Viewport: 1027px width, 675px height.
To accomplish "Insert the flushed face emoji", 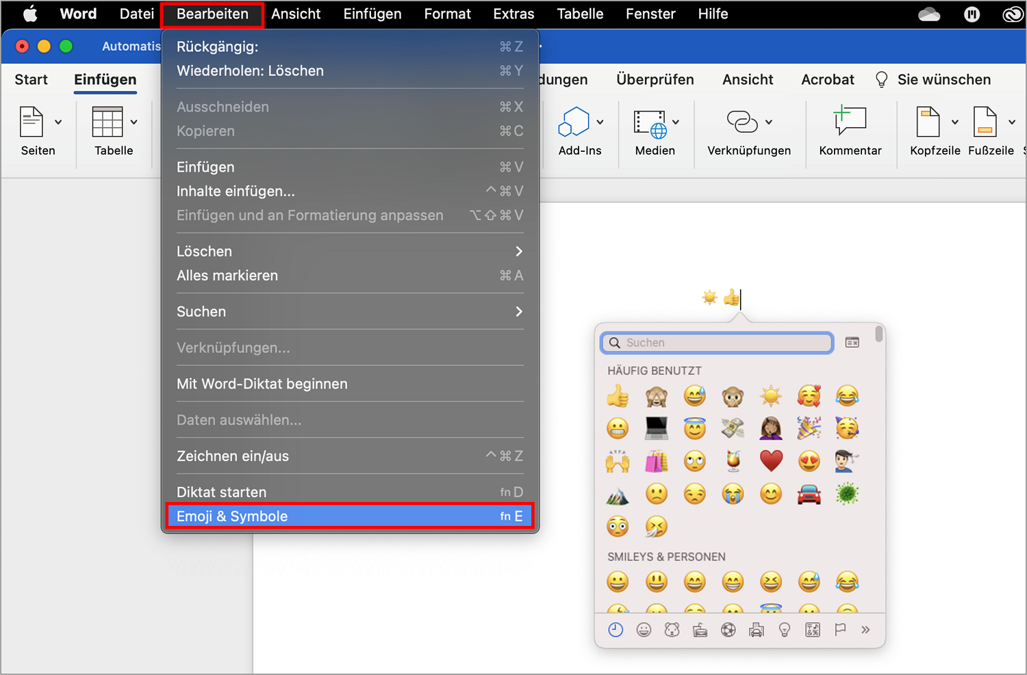I will point(618,526).
